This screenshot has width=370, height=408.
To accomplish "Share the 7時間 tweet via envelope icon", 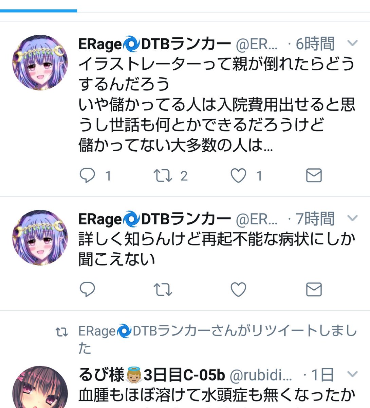I will click(314, 290).
